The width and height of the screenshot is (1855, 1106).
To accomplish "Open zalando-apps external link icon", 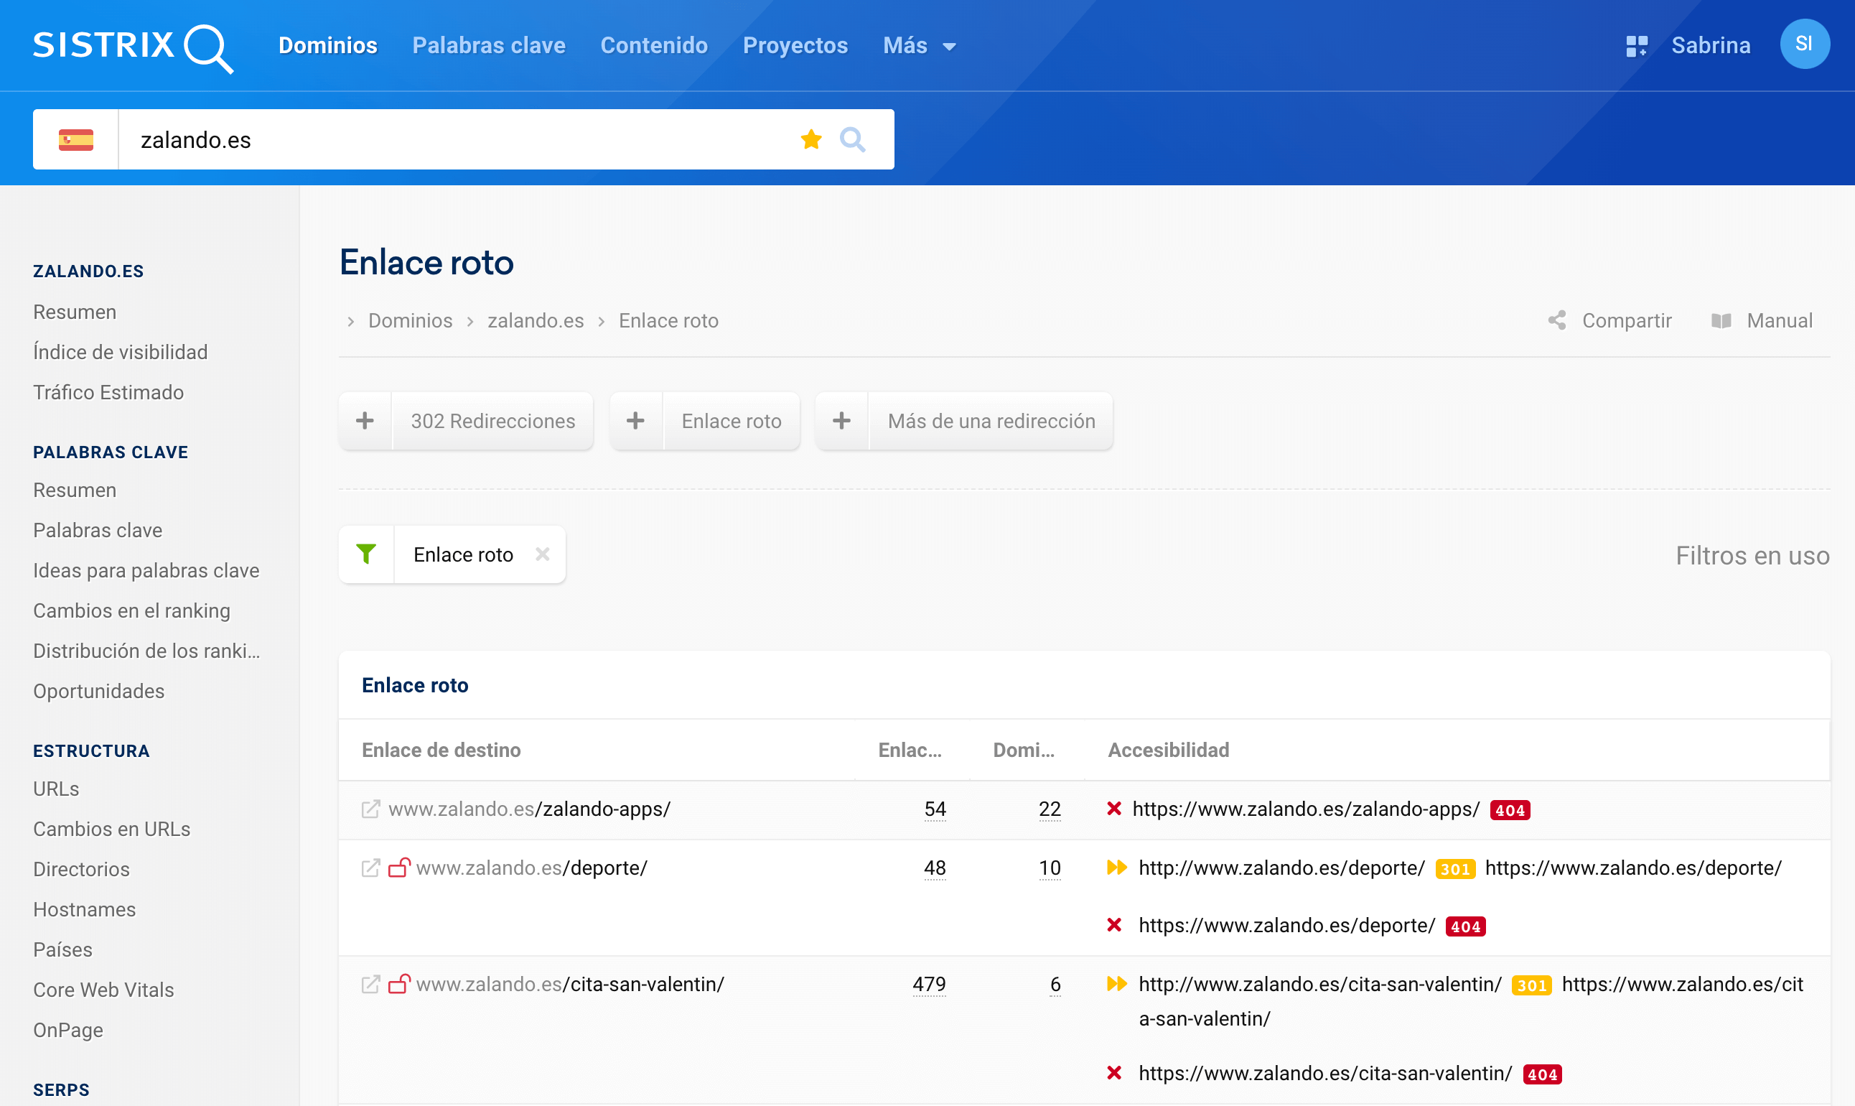I will click(370, 809).
